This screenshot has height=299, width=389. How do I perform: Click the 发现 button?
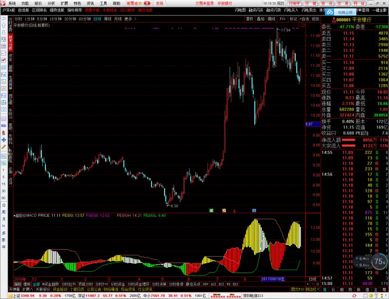point(160,3)
